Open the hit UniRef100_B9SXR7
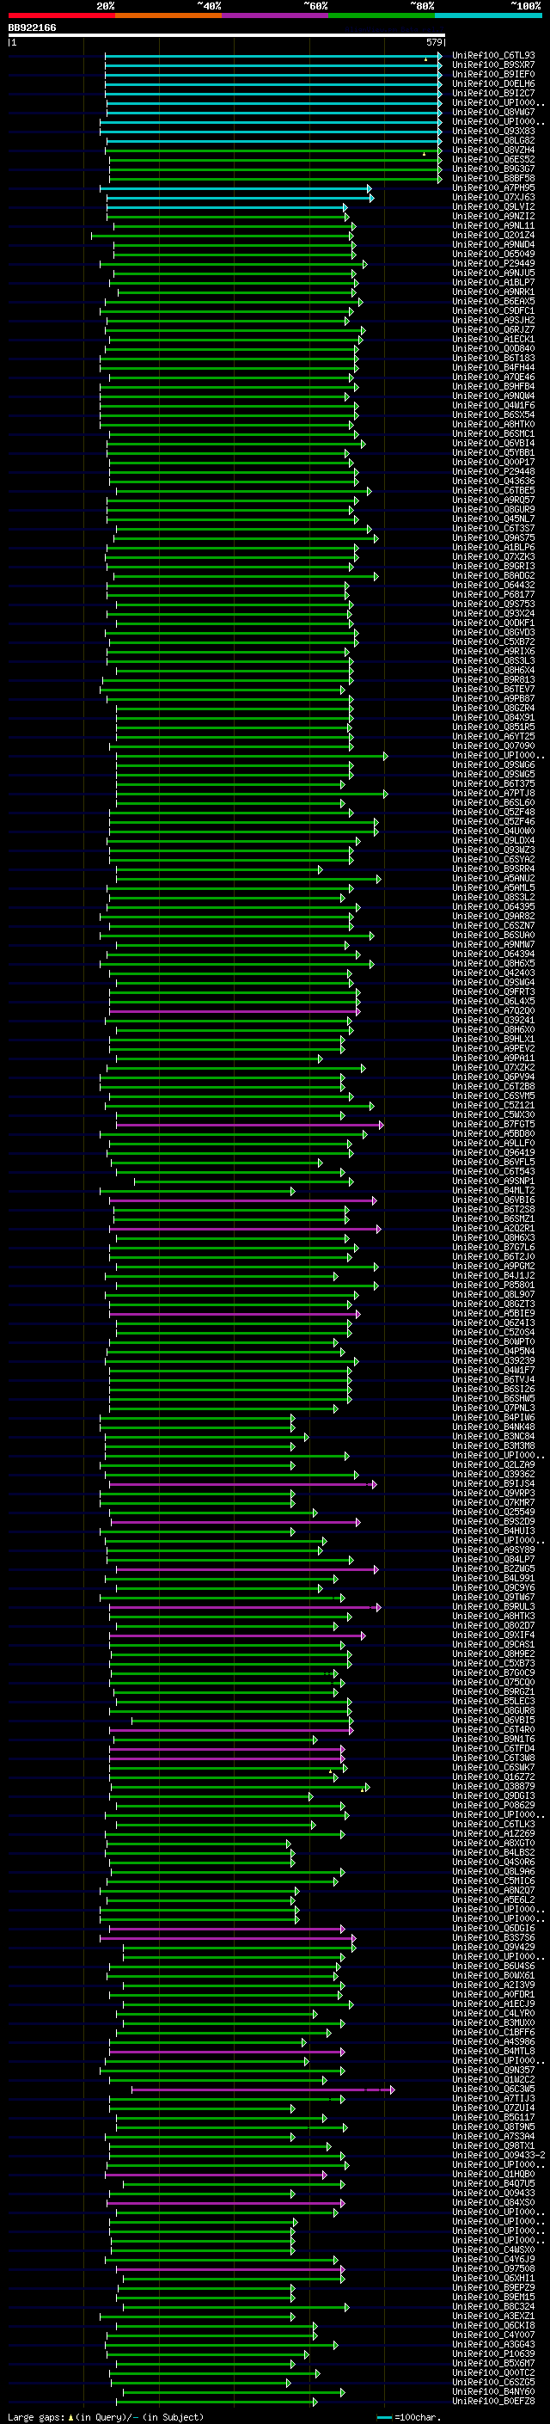Image resolution: width=550 pixels, height=2424 pixels. (x=493, y=65)
